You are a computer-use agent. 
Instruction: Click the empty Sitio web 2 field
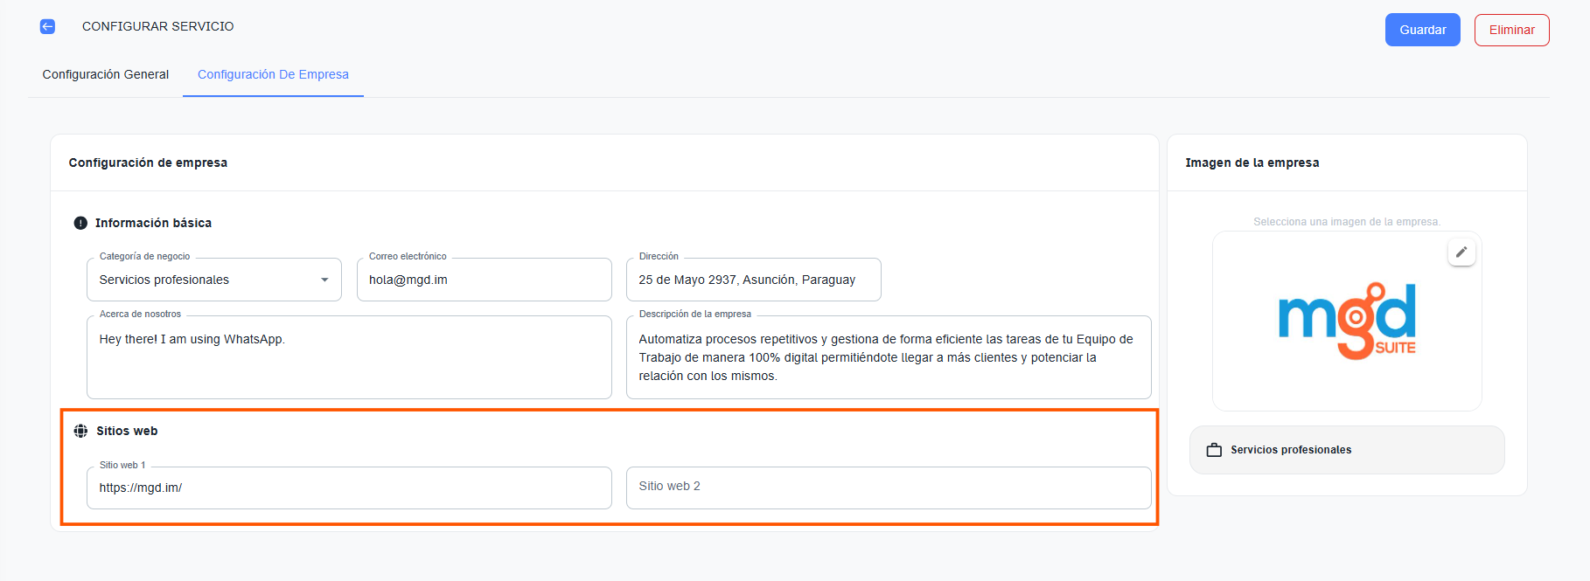coord(888,487)
